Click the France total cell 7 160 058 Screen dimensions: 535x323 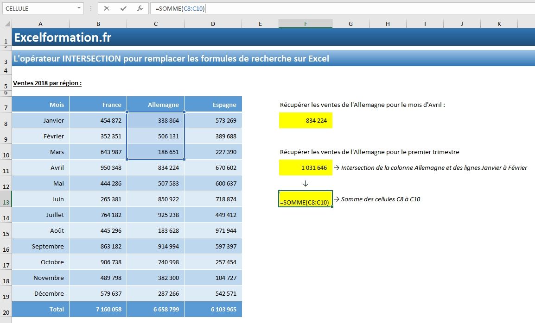pos(98,309)
